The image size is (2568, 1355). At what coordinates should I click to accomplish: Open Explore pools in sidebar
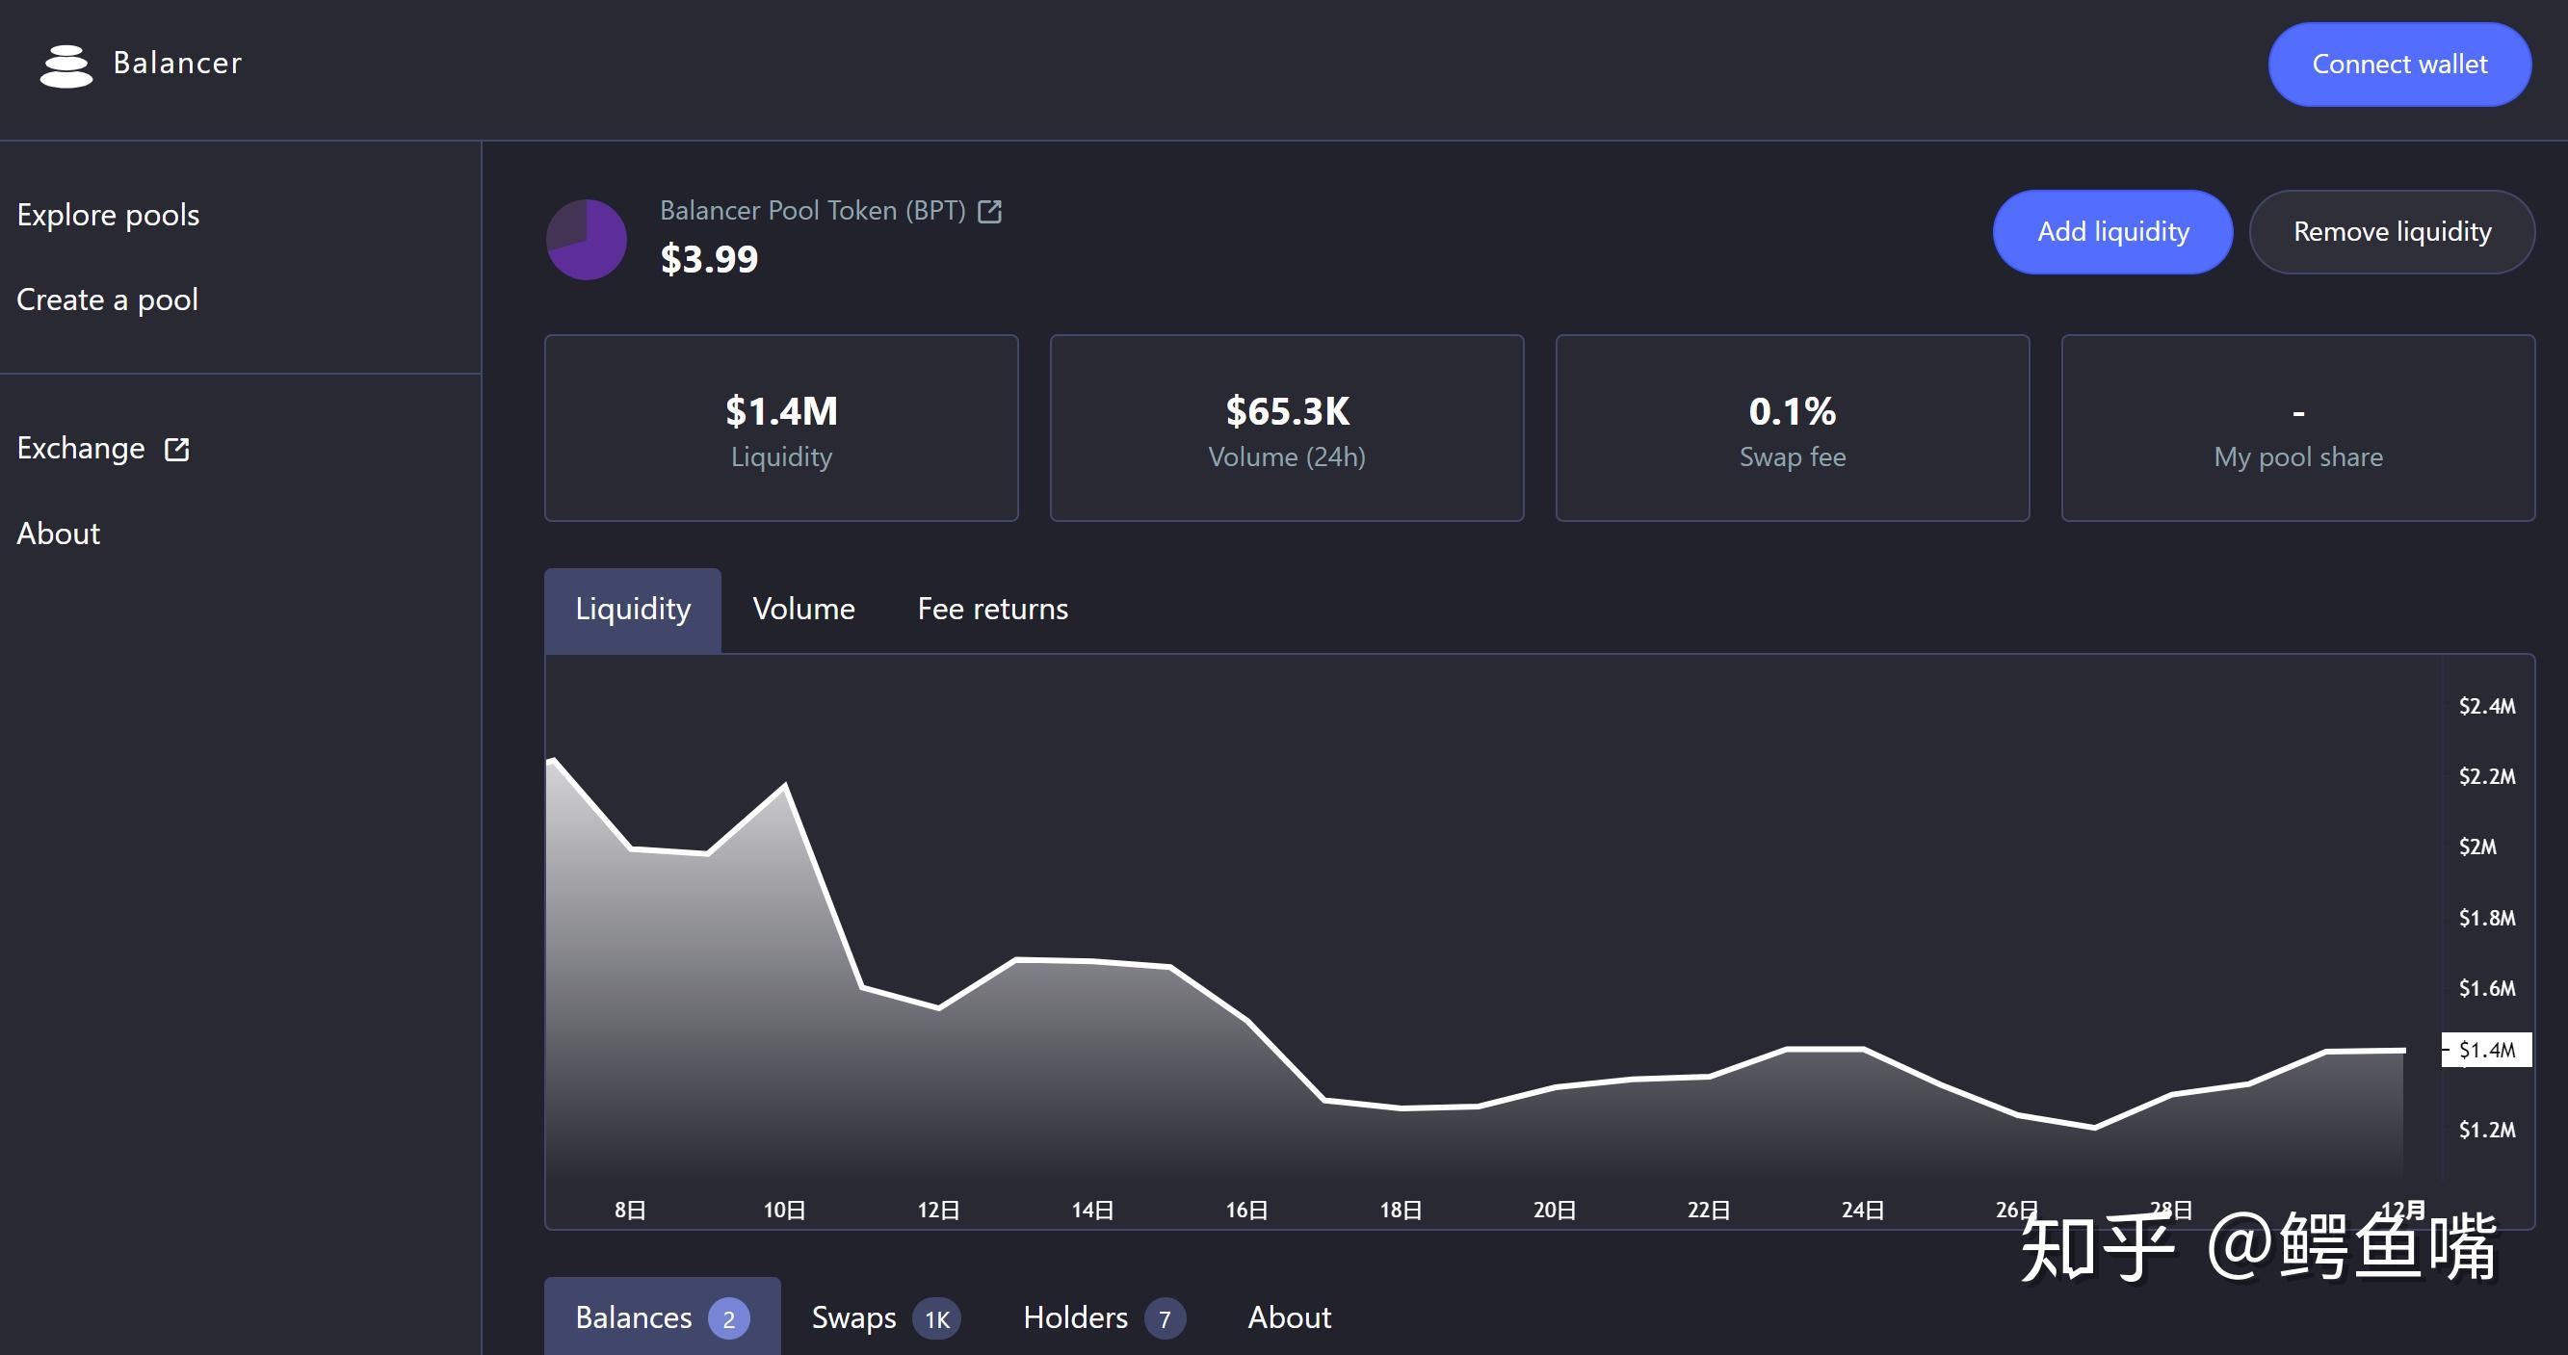click(x=108, y=215)
